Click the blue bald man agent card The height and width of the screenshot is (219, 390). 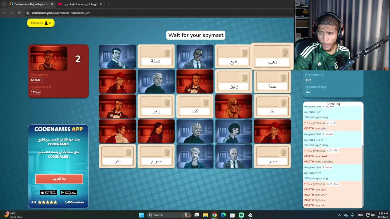point(234,156)
